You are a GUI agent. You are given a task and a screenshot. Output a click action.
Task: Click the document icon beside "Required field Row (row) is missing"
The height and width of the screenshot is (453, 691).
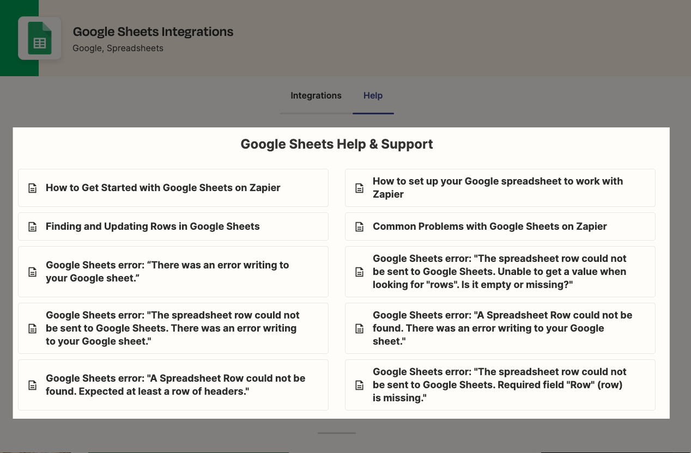[x=360, y=385]
